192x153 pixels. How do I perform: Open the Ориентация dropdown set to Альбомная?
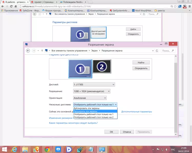click(90, 98)
